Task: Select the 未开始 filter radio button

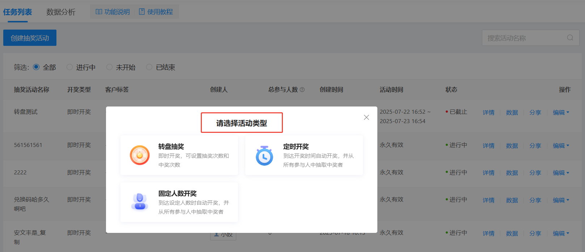Action: (x=109, y=67)
